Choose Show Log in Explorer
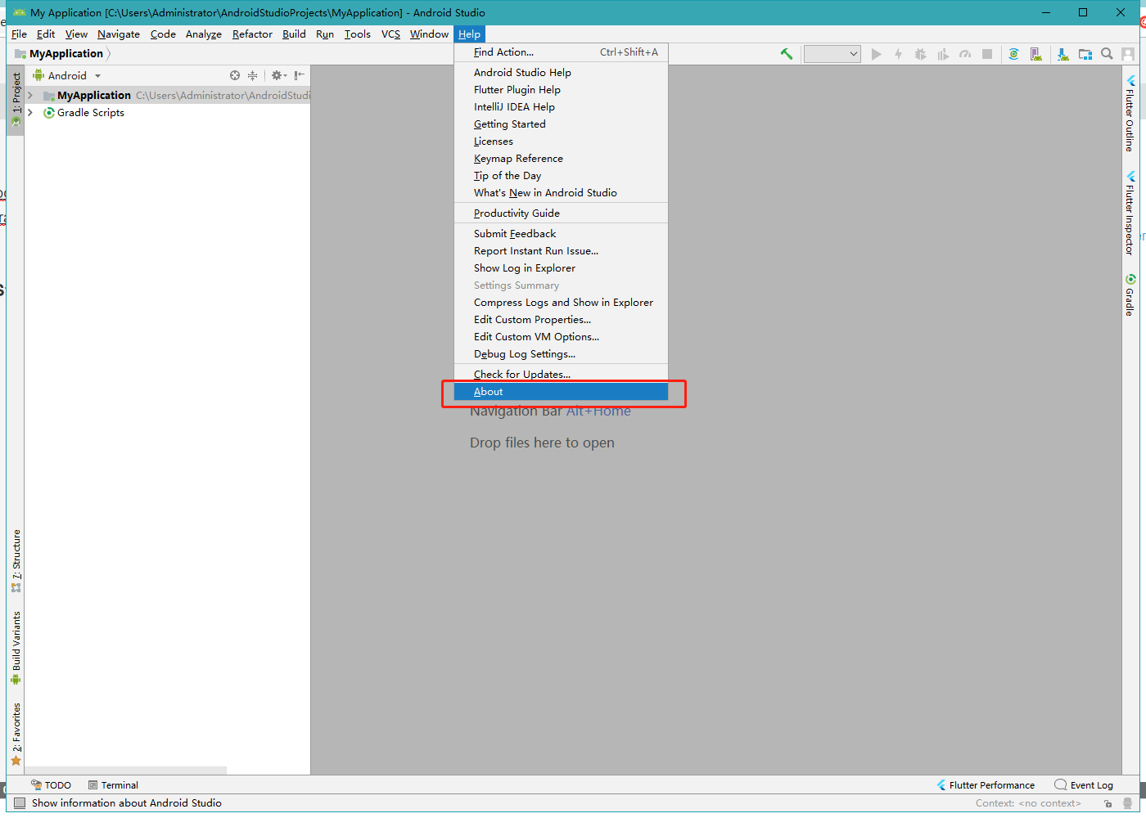 (x=562, y=268)
